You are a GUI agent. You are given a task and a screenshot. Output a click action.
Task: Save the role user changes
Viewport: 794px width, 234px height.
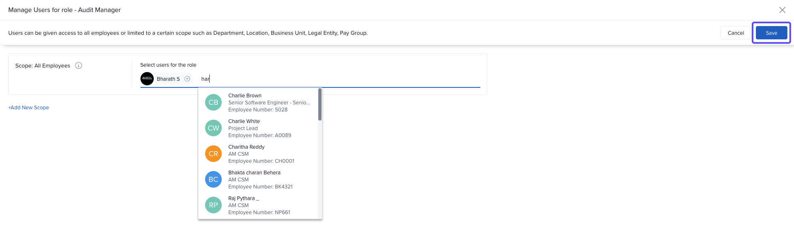[x=771, y=33]
